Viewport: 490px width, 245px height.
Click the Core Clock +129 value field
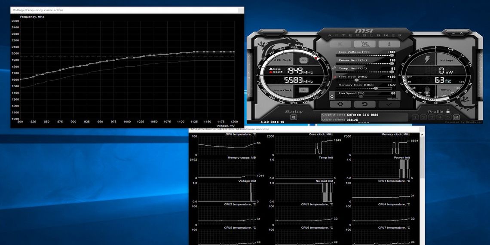[391, 77]
